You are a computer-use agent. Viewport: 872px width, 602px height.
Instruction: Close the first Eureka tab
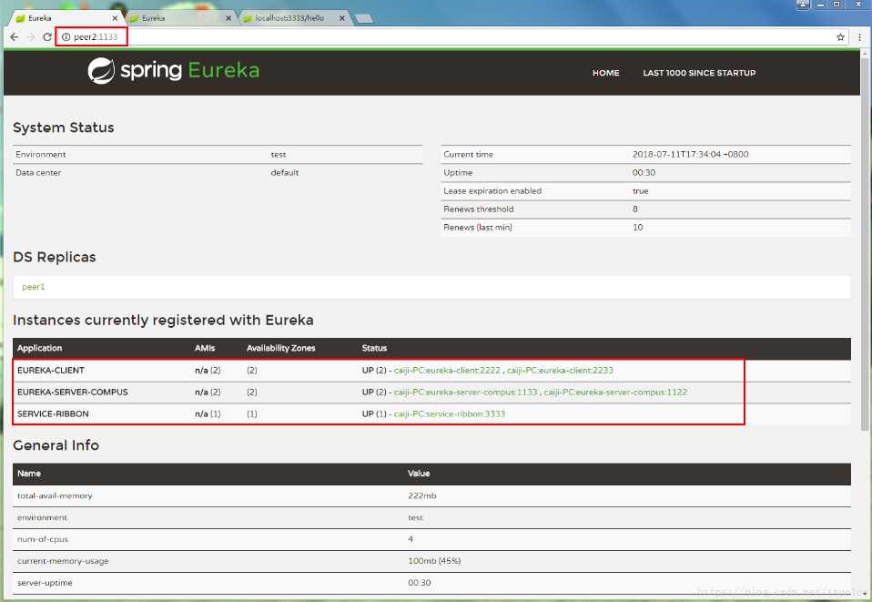point(115,18)
